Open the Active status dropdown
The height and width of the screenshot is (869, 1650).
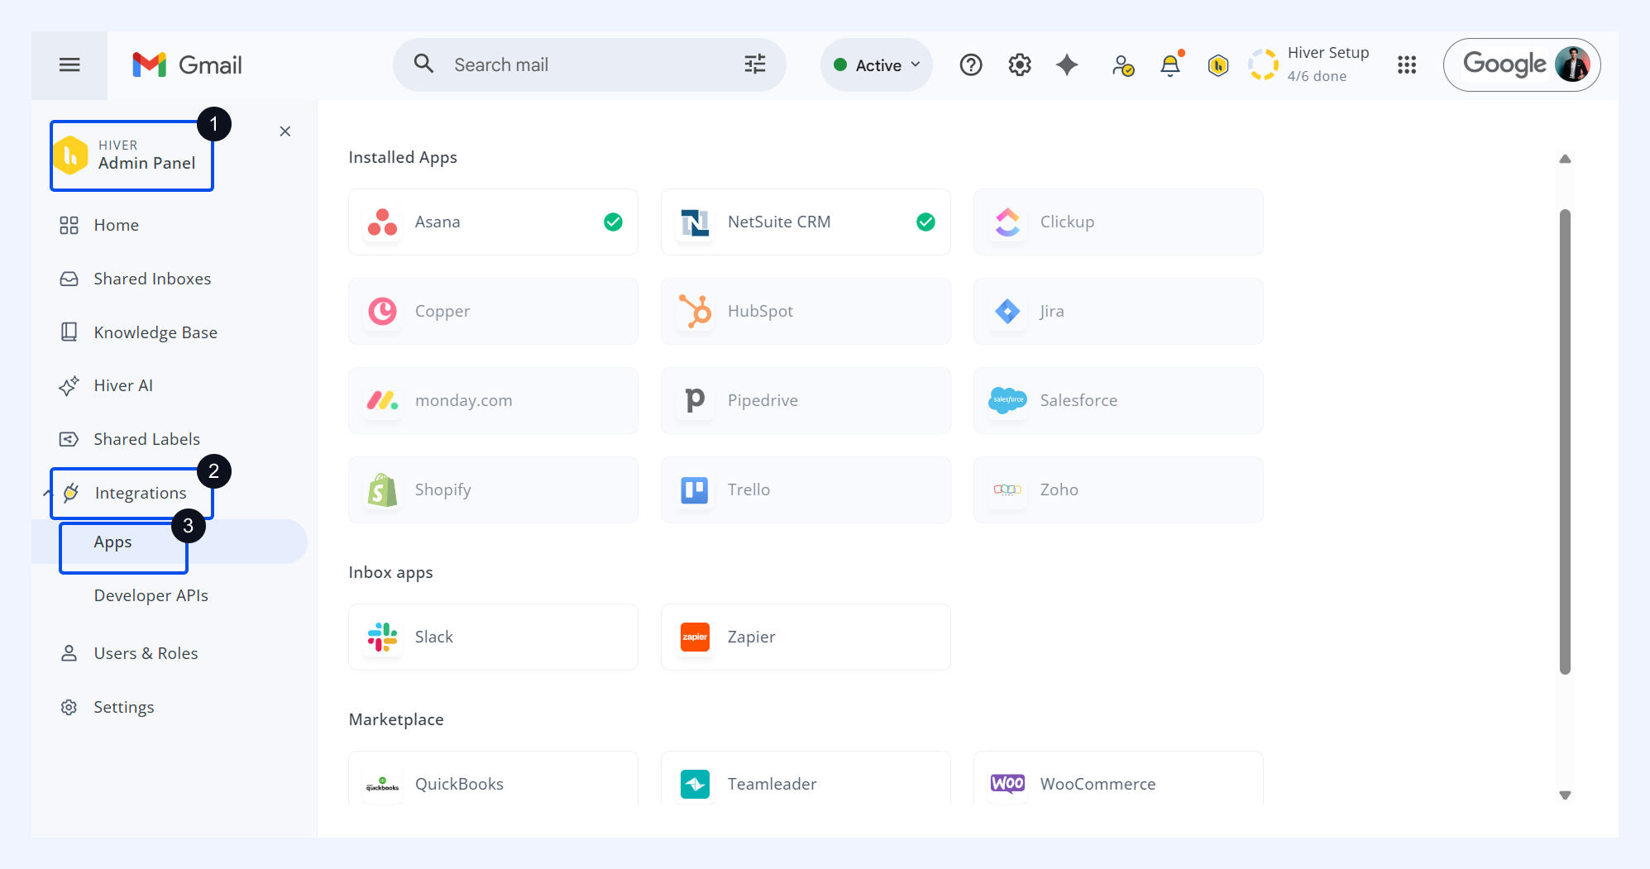877,64
